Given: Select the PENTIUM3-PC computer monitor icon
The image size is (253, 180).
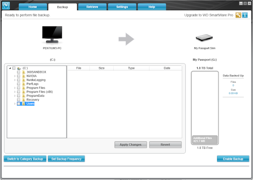Looking at the screenshot, I should coord(52,35).
